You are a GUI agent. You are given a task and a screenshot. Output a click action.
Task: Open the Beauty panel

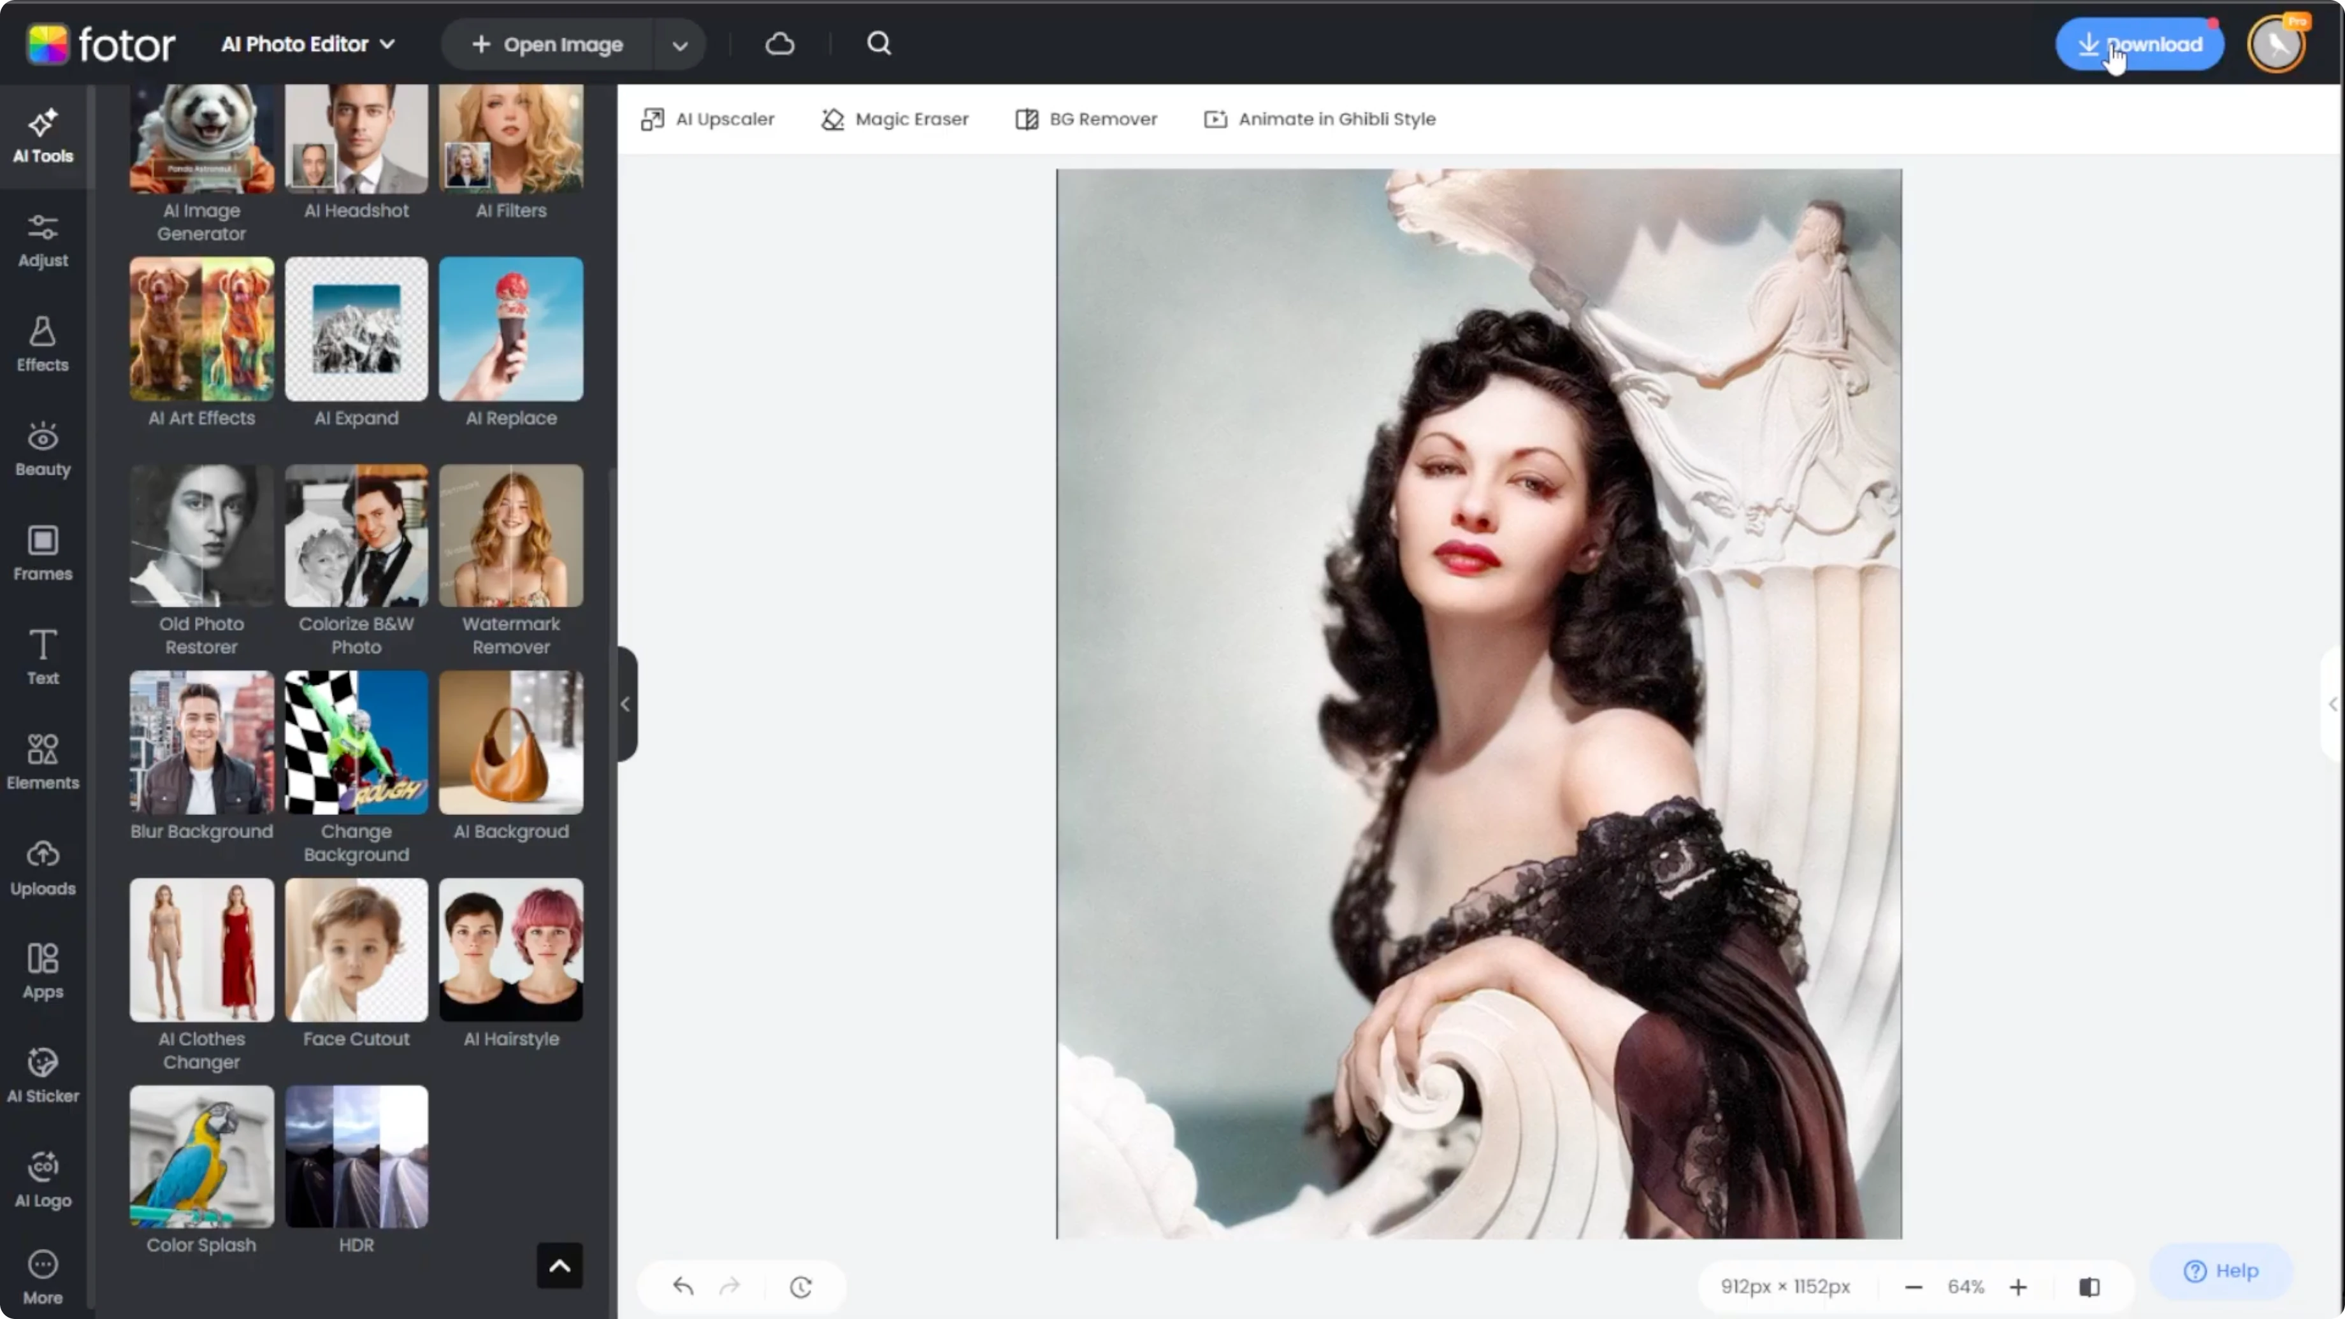click(43, 450)
